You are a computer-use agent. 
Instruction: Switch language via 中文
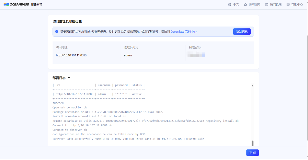point(236,5)
